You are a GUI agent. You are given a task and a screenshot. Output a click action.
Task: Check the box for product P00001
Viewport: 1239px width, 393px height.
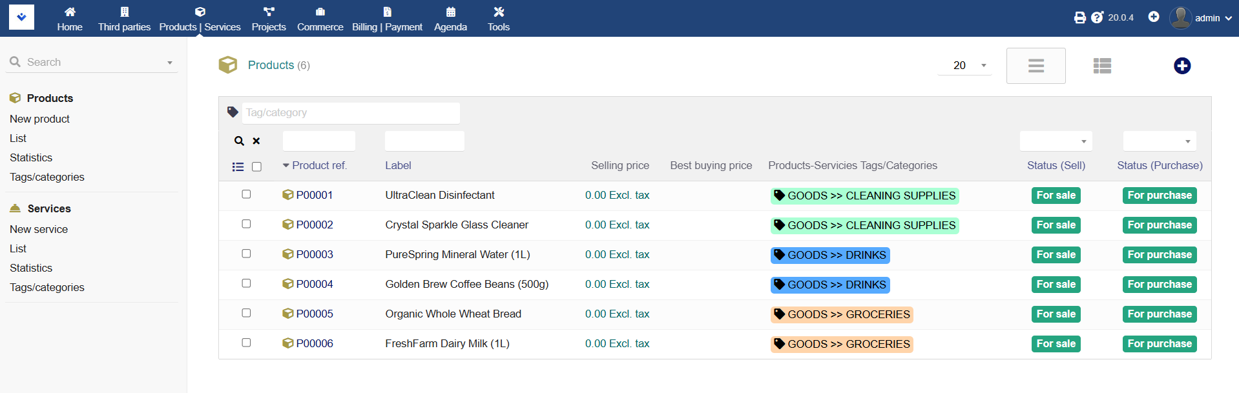click(246, 194)
